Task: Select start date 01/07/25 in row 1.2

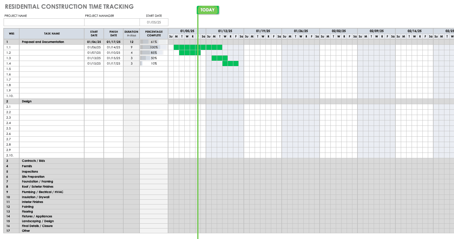Action: pos(94,53)
